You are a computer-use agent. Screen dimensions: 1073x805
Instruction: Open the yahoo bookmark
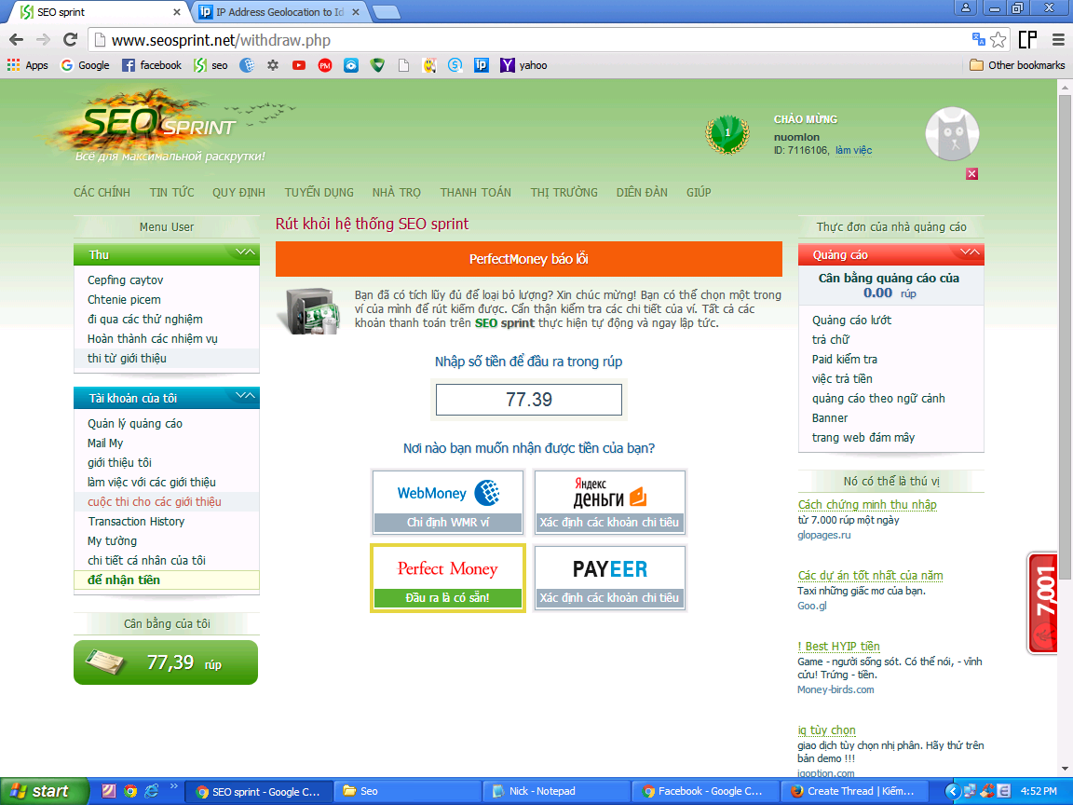point(523,65)
